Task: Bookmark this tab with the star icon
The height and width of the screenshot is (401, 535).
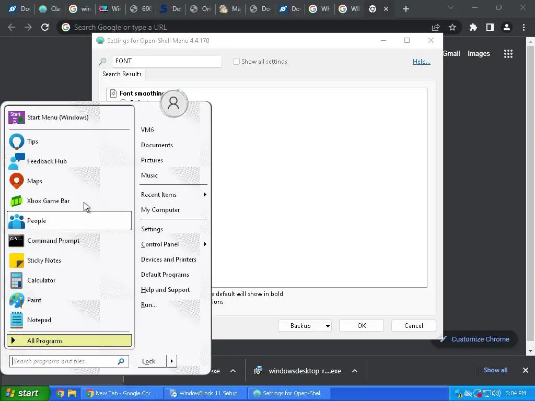Action: tap(452, 27)
